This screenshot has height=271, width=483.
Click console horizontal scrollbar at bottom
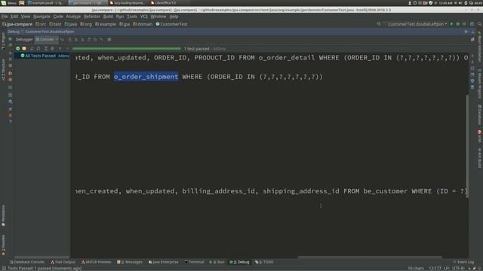370,257
